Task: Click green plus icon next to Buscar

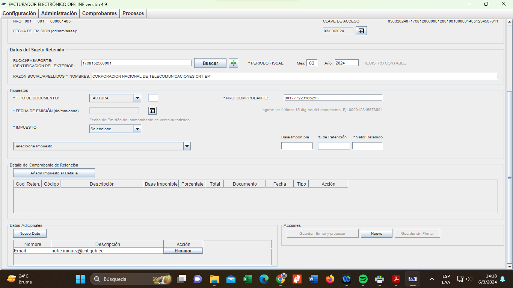Action: 233,63
